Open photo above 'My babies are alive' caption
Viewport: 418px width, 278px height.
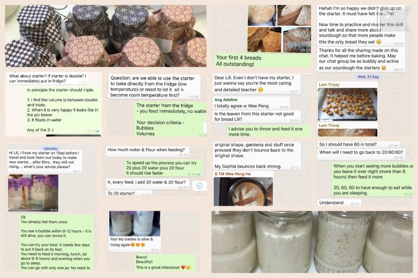coord(135,224)
